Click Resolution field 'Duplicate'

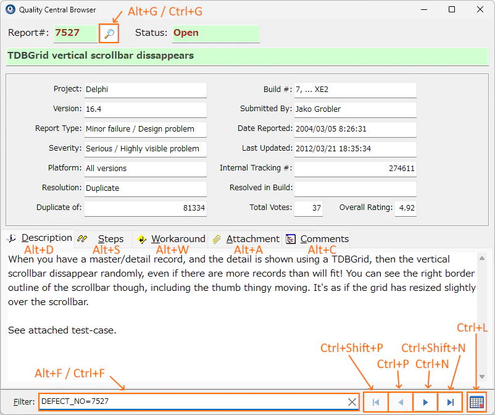tap(146, 188)
